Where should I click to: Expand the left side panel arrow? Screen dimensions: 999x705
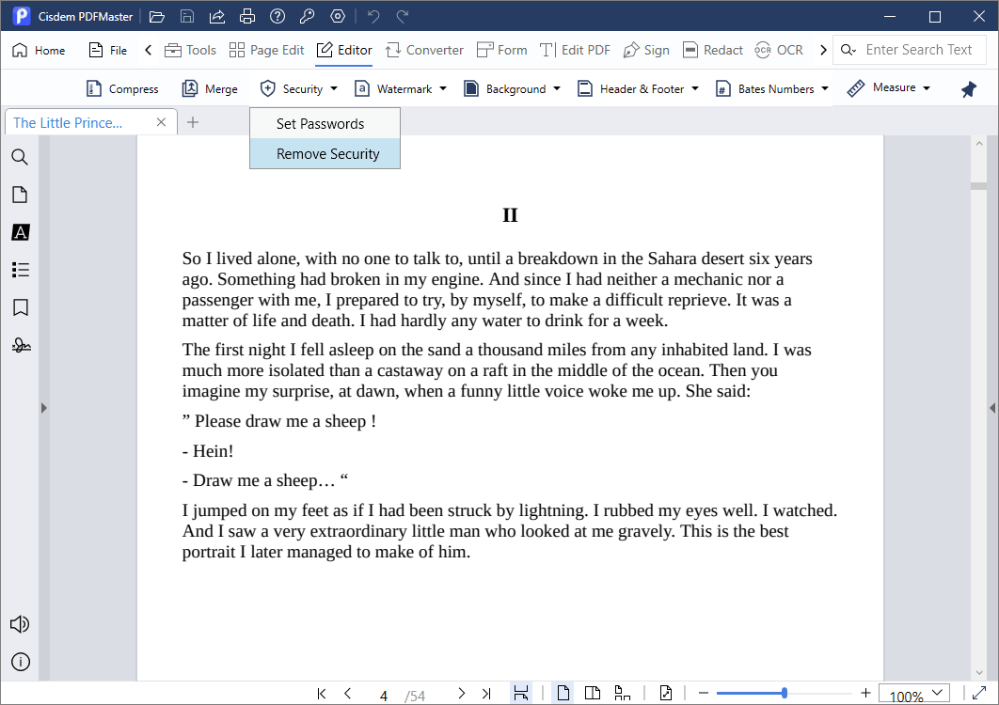[44, 408]
